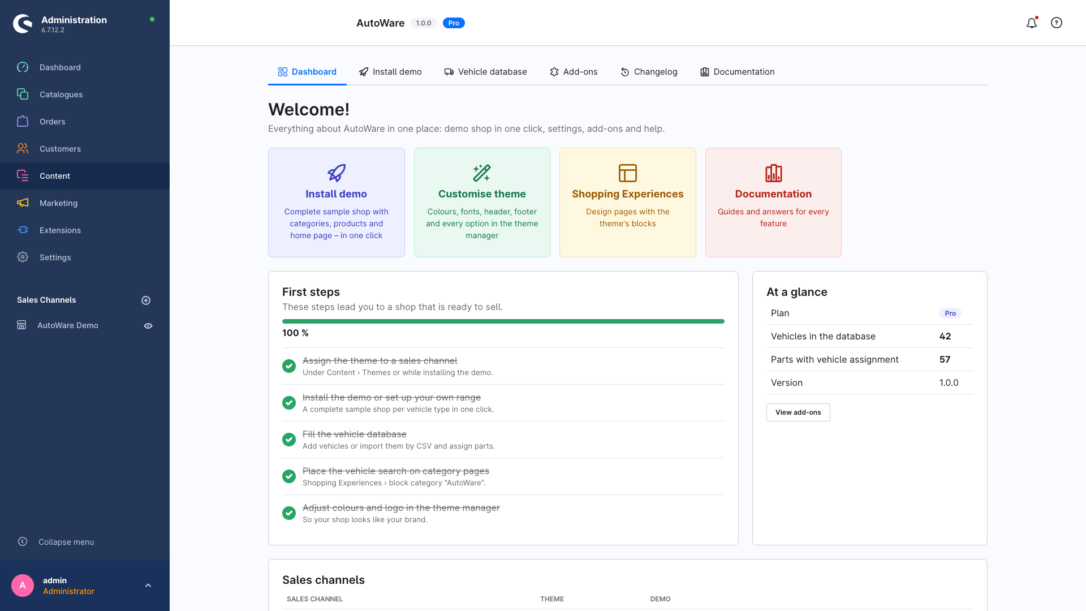This screenshot has height=611, width=1086.
Task: Click the Shopping Experiences layout icon
Action: point(628,173)
